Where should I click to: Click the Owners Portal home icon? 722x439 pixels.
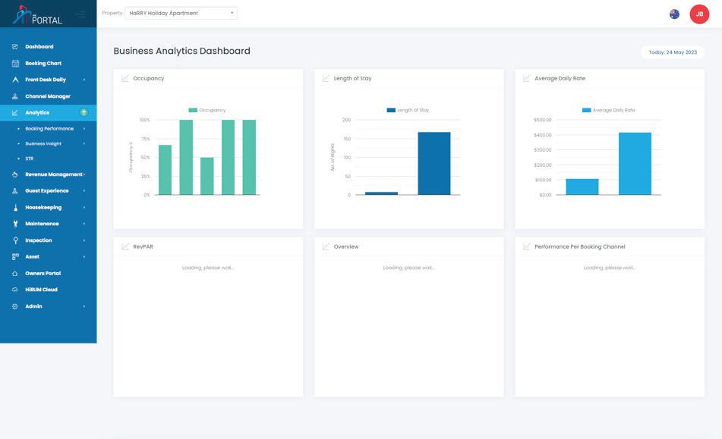coord(15,274)
